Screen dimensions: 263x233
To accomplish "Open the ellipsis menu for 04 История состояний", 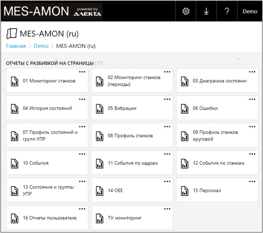I will coord(82,99).
